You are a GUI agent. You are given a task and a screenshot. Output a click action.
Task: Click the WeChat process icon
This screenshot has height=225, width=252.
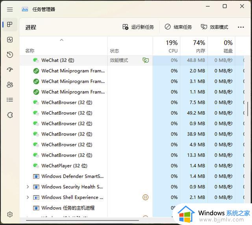pos(36,60)
